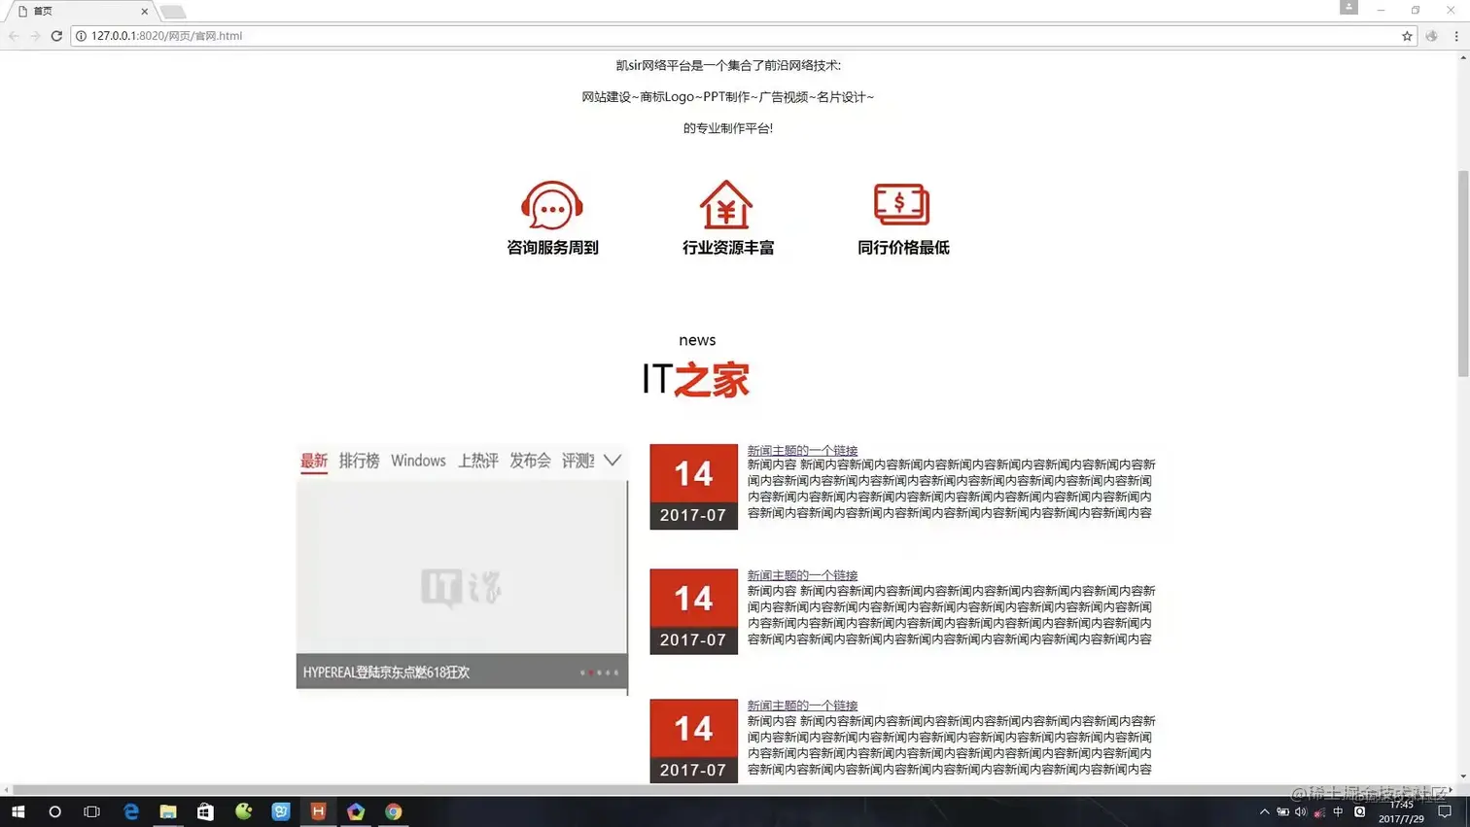Open Task View on the taskbar
Screen dimensions: 1470x827
(x=91, y=811)
